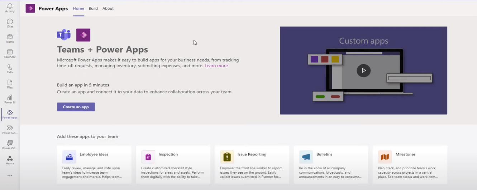
Task: Click the 'Add these apps to your team' heading
Action: 87,136
